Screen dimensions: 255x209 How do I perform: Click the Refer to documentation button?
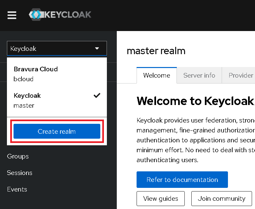pyautogui.click(x=182, y=180)
